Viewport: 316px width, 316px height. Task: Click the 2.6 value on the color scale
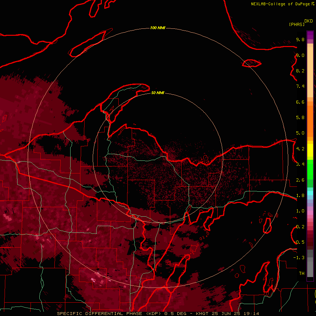[x=300, y=180]
